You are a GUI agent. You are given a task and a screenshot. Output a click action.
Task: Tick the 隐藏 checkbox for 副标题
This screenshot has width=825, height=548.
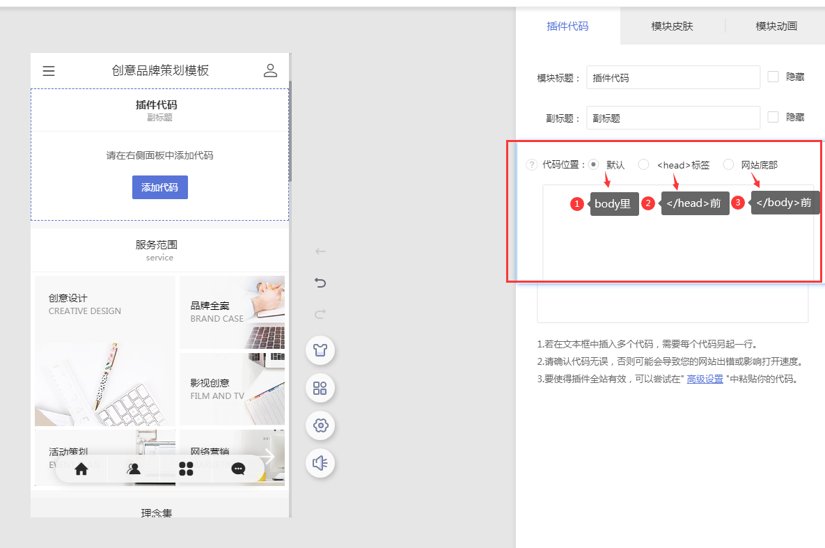pyautogui.click(x=773, y=117)
